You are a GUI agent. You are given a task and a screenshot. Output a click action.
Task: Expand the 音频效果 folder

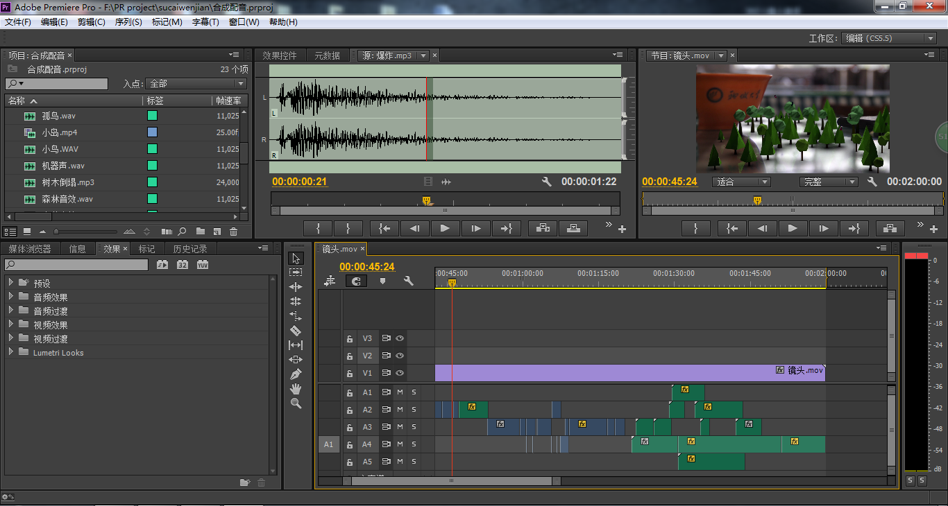pyautogui.click(x=10, y=297)
